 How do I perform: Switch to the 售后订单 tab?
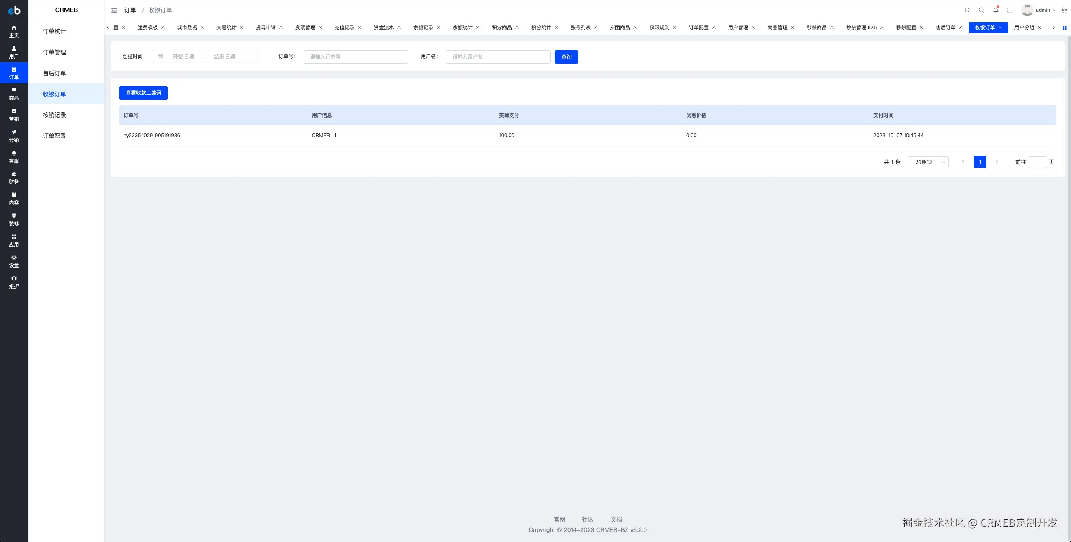point(945,28)
